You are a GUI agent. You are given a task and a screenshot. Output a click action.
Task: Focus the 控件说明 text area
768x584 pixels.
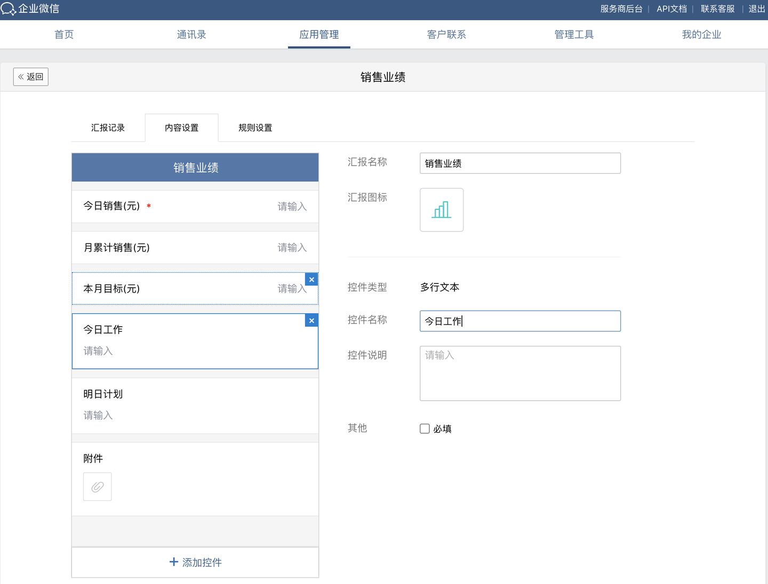tap(520, 373)
